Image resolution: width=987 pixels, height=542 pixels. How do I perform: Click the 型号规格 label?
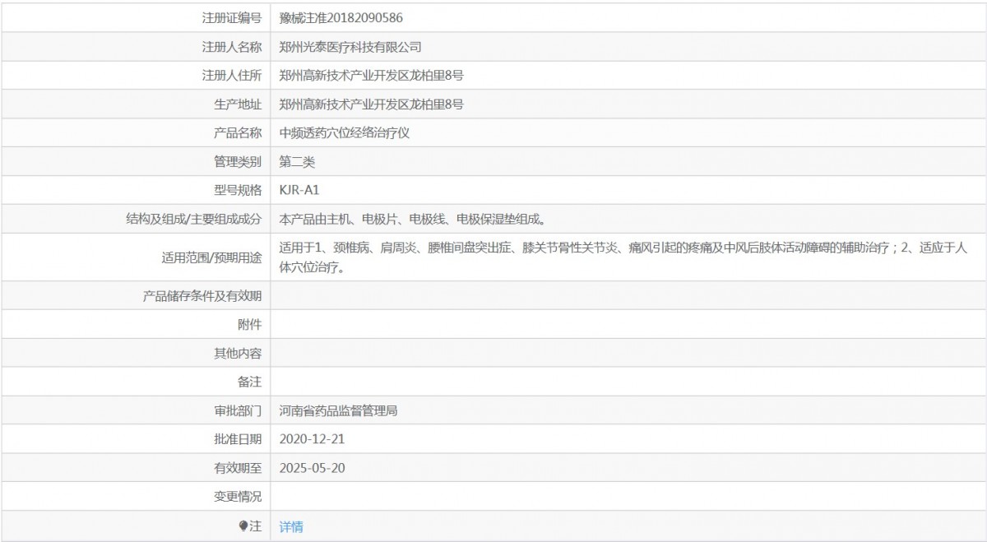[x=238, y=190]
